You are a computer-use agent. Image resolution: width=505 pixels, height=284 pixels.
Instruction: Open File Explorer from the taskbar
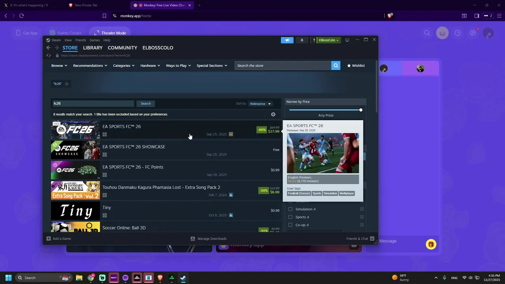pyautogui.click(x=79, y=278)
